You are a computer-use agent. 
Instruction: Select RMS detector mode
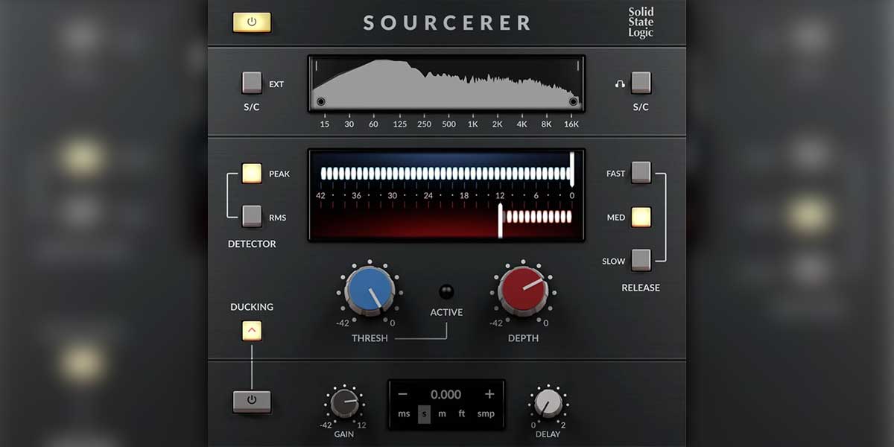pyautogui.click(x=252, y=216)
